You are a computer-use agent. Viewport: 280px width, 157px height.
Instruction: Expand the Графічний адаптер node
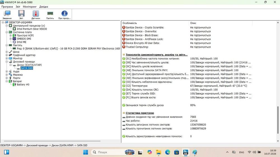tap(7, 55)
